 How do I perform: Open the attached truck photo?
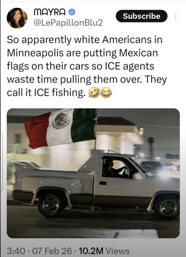click(x=93, y=173)
